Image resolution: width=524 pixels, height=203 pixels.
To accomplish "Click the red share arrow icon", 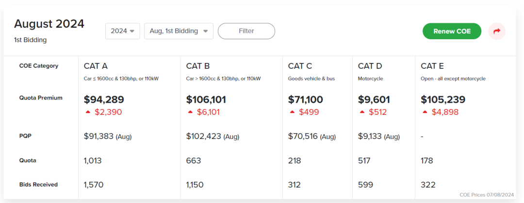I will click(496, 31).
